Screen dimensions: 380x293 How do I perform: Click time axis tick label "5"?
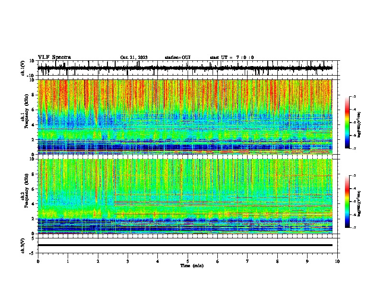(188, 261)
